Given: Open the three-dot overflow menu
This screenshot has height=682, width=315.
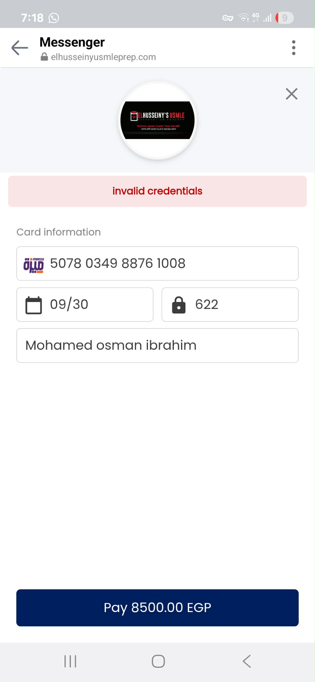Looking at the screenshot, I should coord(293,48).
